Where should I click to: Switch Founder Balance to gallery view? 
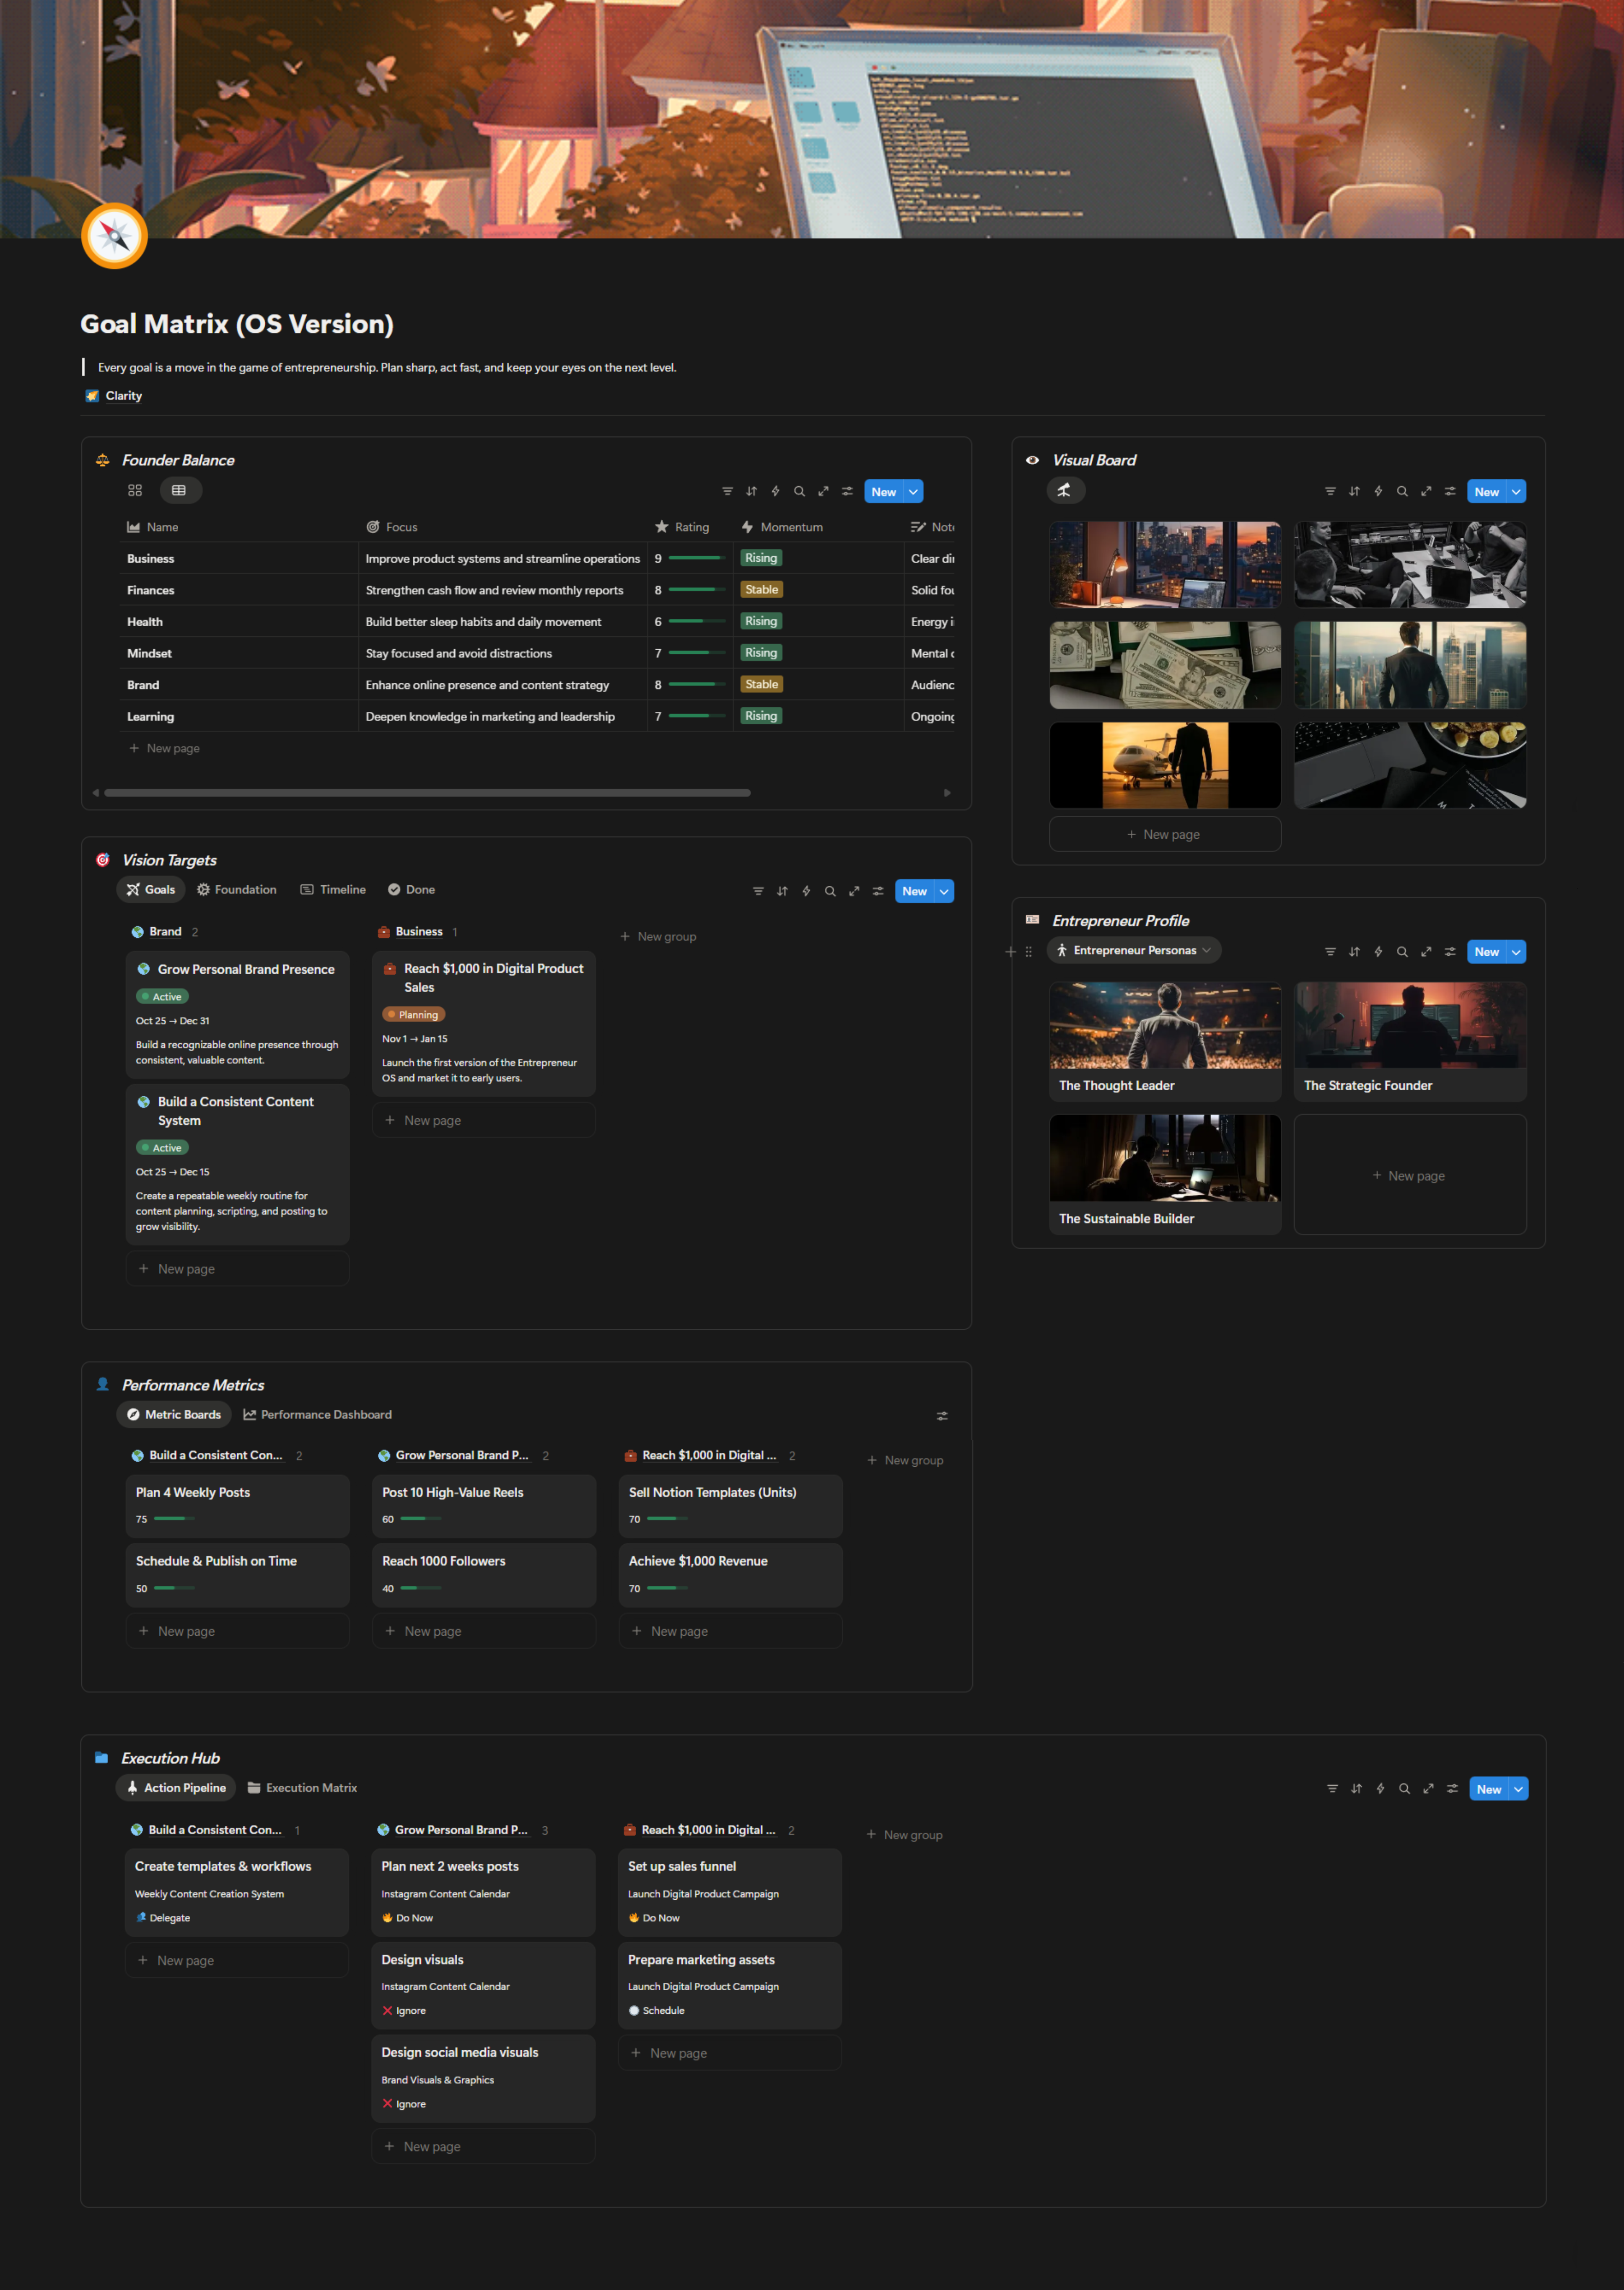[x=135, y=490]
